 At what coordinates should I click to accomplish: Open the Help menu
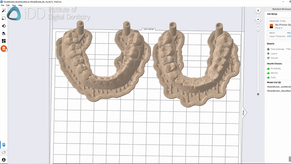20,6
